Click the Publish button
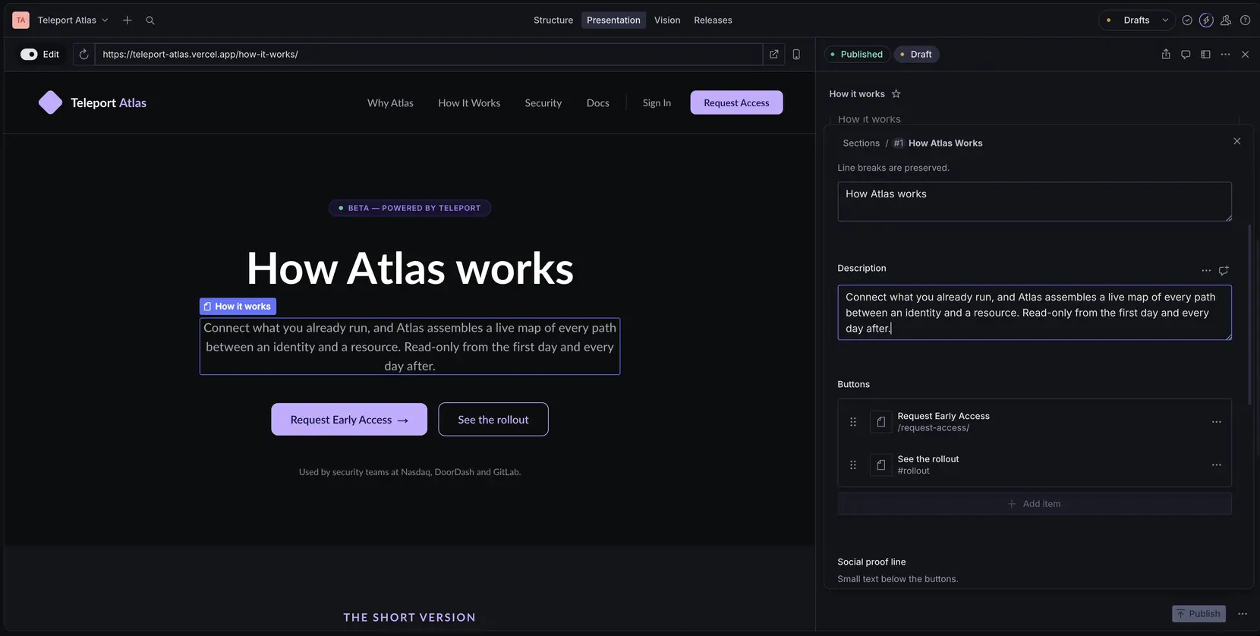This screenshot has height=636, width=1260. [x=1199, y=614]
